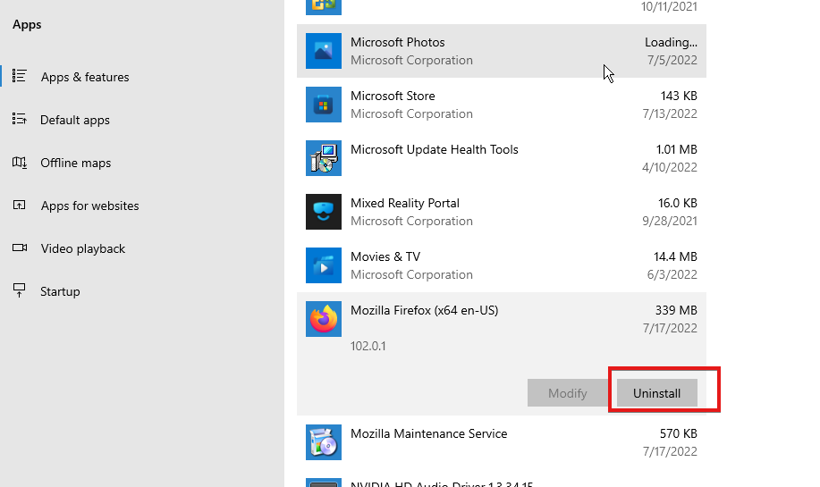Click Firefox 339 MB size value
Viewport: 820px width, 487px height.
(676, 310)
